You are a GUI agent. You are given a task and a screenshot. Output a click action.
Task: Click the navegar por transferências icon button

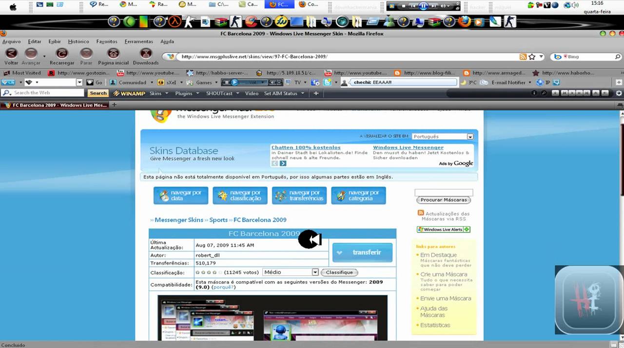tap(299, 195)
